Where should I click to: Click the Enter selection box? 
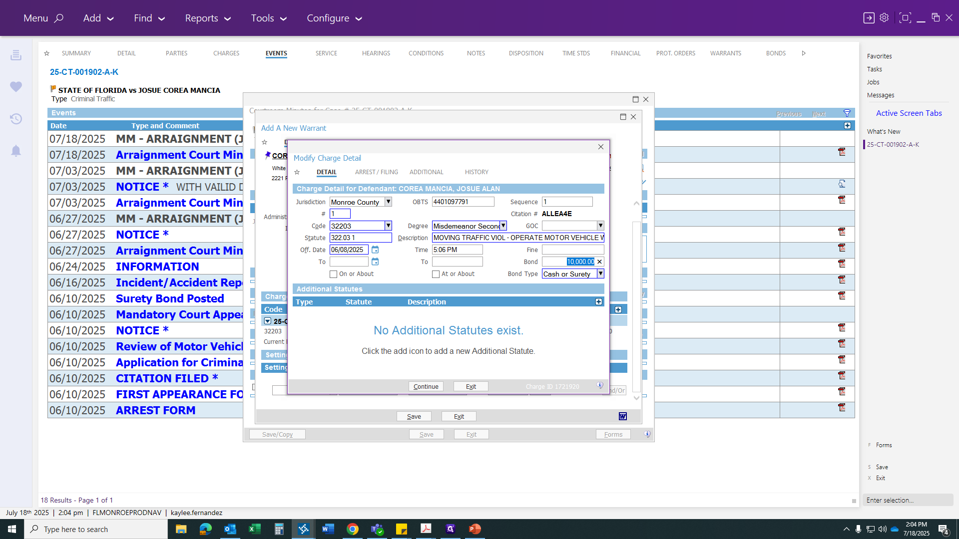pyautogui.click(x=908, y=500)
